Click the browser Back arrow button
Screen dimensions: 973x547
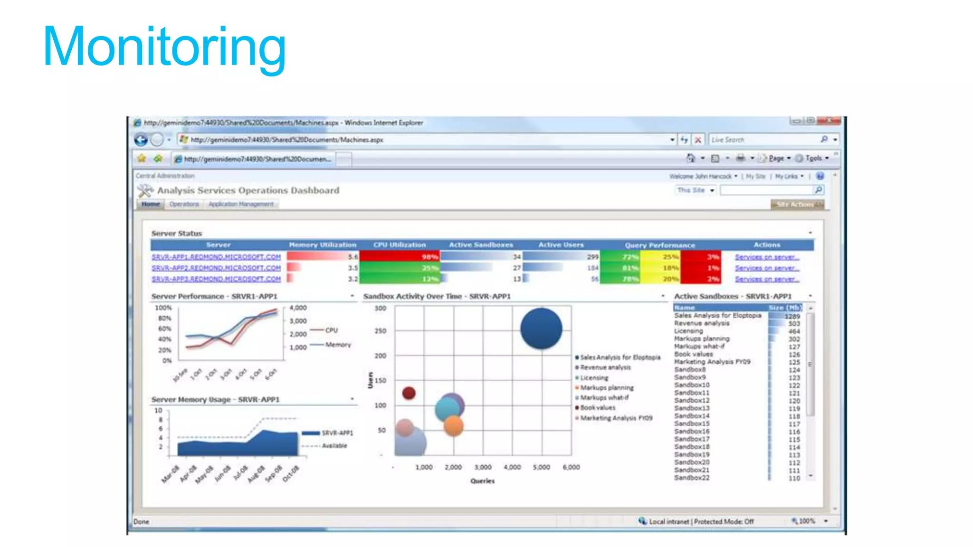141,140
